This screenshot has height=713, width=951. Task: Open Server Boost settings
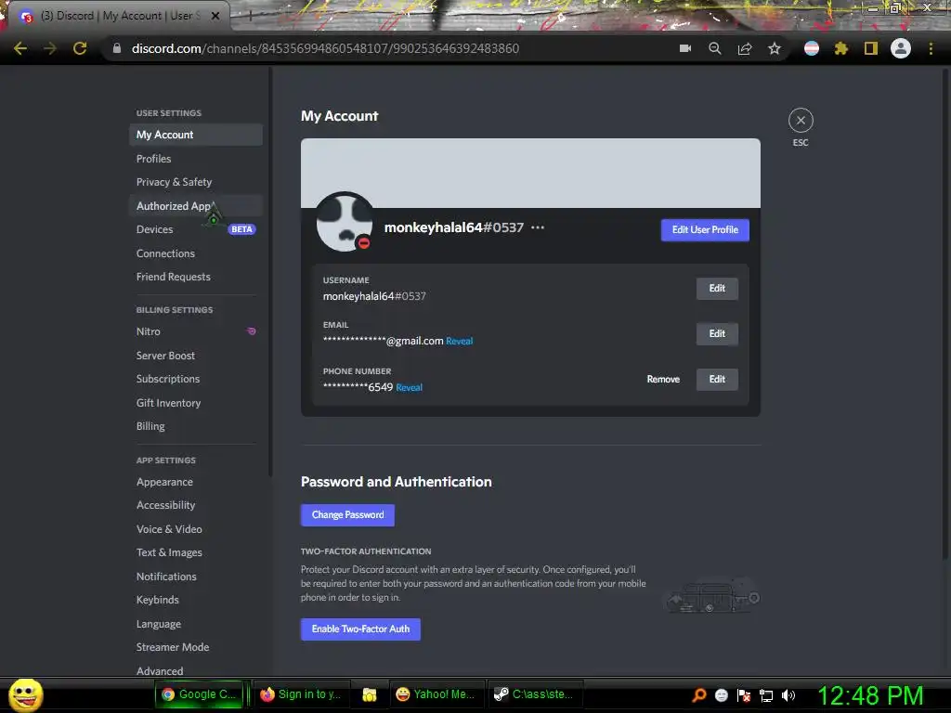coord(196,356)
